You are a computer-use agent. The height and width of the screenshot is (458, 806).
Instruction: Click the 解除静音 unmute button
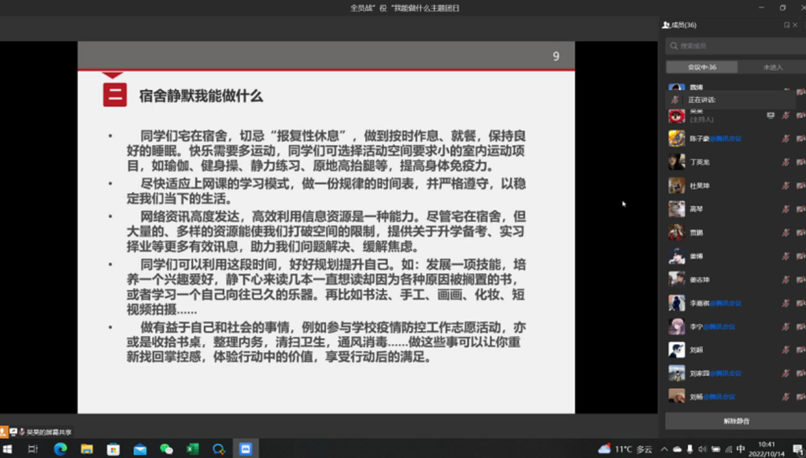[x=736, y=421]
